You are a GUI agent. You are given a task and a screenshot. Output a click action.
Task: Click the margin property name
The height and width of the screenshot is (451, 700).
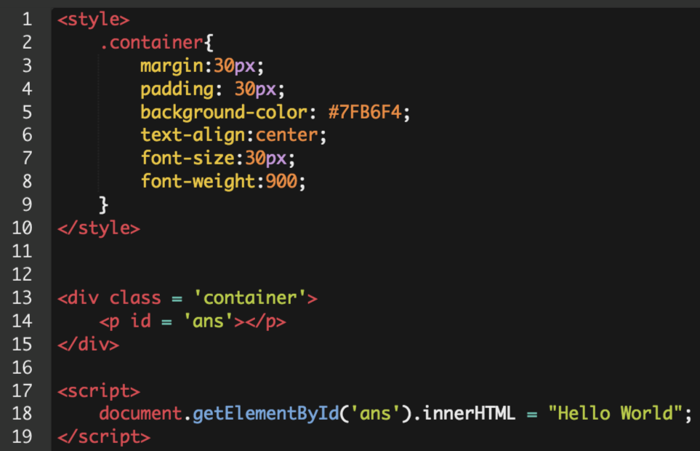pos(172,66)
